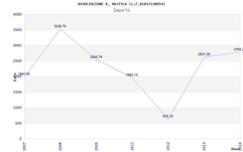Click the 1000 y-axis tick label
Image resolution: width=243 pixels, height=152 pixels.
pos(17,108)
